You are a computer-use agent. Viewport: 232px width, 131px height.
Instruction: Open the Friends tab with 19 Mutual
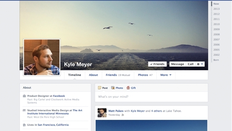[118, 75]
